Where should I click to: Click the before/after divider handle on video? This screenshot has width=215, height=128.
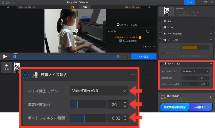pos(76,31)
